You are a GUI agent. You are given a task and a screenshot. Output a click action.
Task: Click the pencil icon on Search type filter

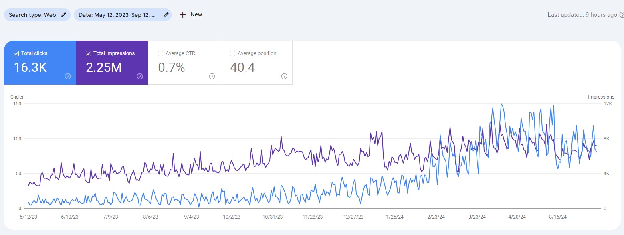pyautogui.click(x=63, y=15)
